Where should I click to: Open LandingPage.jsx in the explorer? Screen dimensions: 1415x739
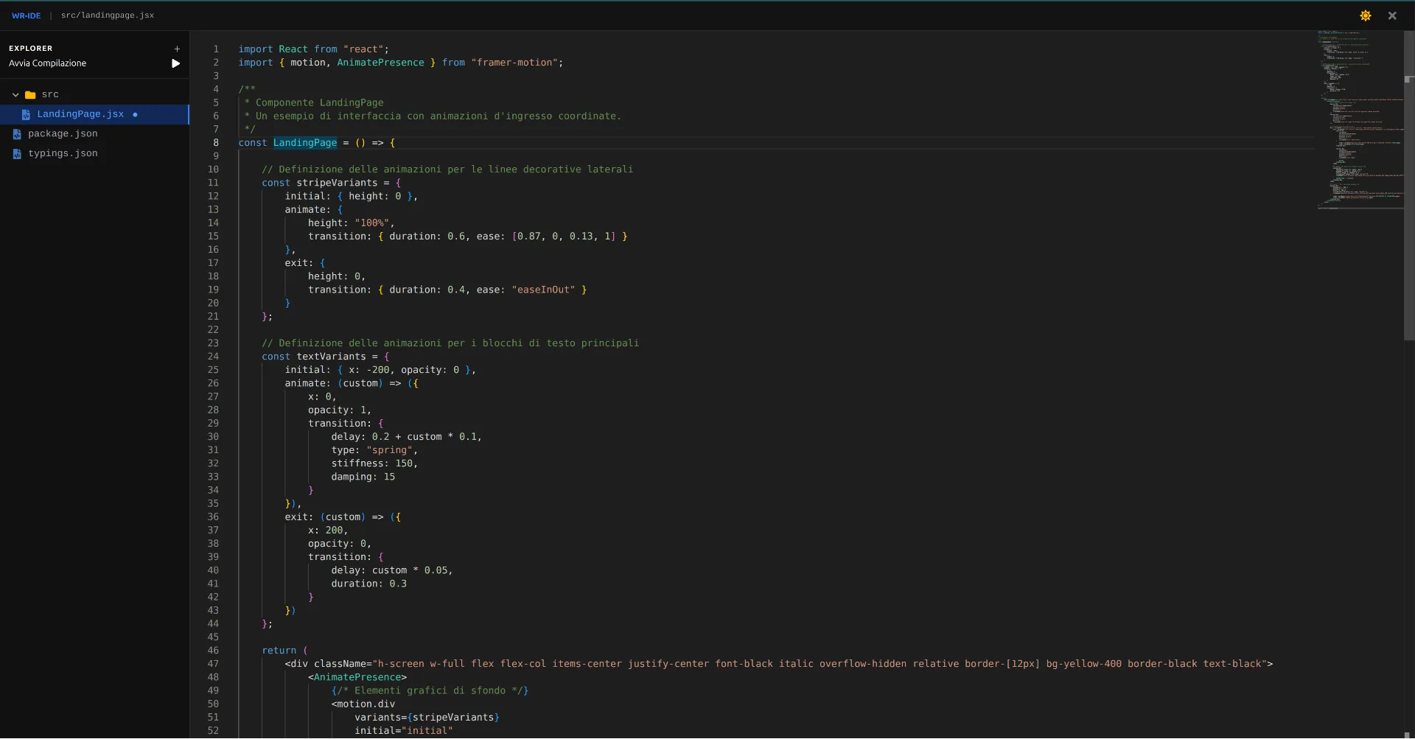[x=80, y=114]
